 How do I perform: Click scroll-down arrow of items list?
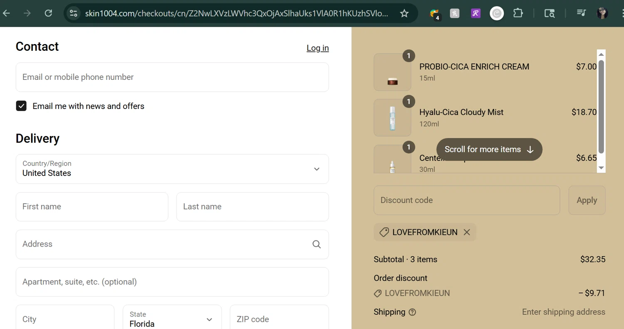[601, 168]
